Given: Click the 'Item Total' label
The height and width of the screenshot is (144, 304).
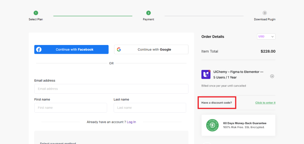Looking at the screenshot, I should coord(210,51).
